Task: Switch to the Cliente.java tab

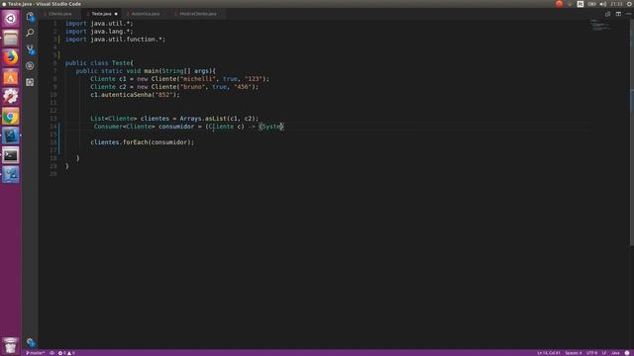Action: 59,14
